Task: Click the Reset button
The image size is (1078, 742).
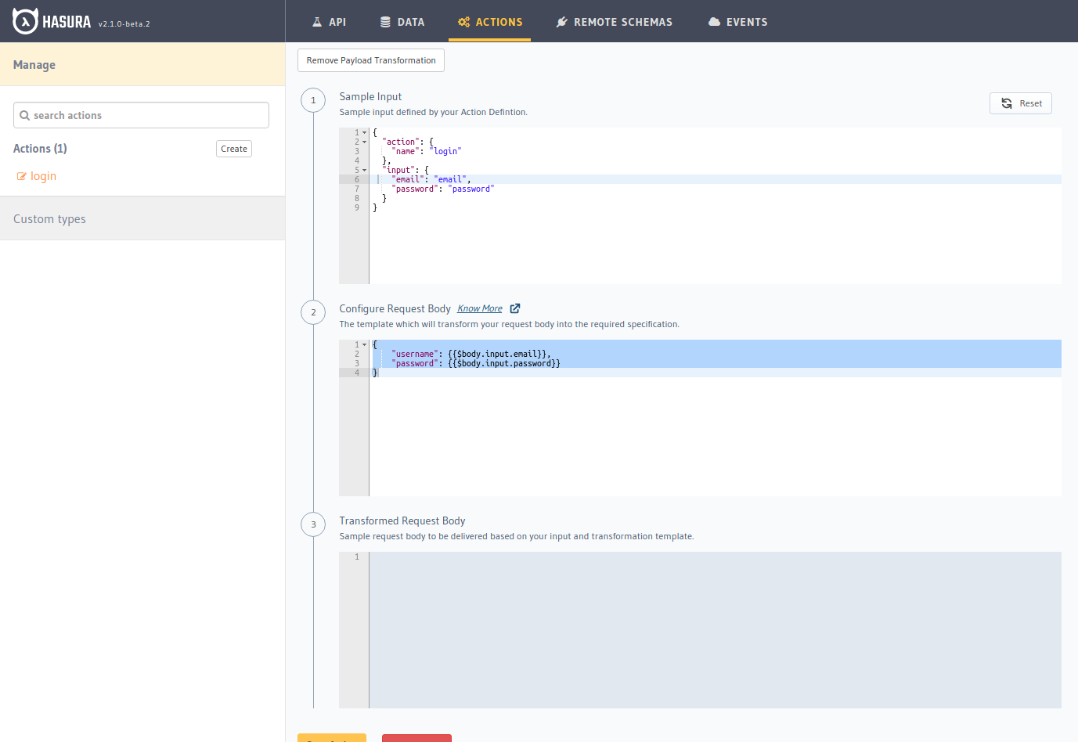Action: tap(1021, 103)
